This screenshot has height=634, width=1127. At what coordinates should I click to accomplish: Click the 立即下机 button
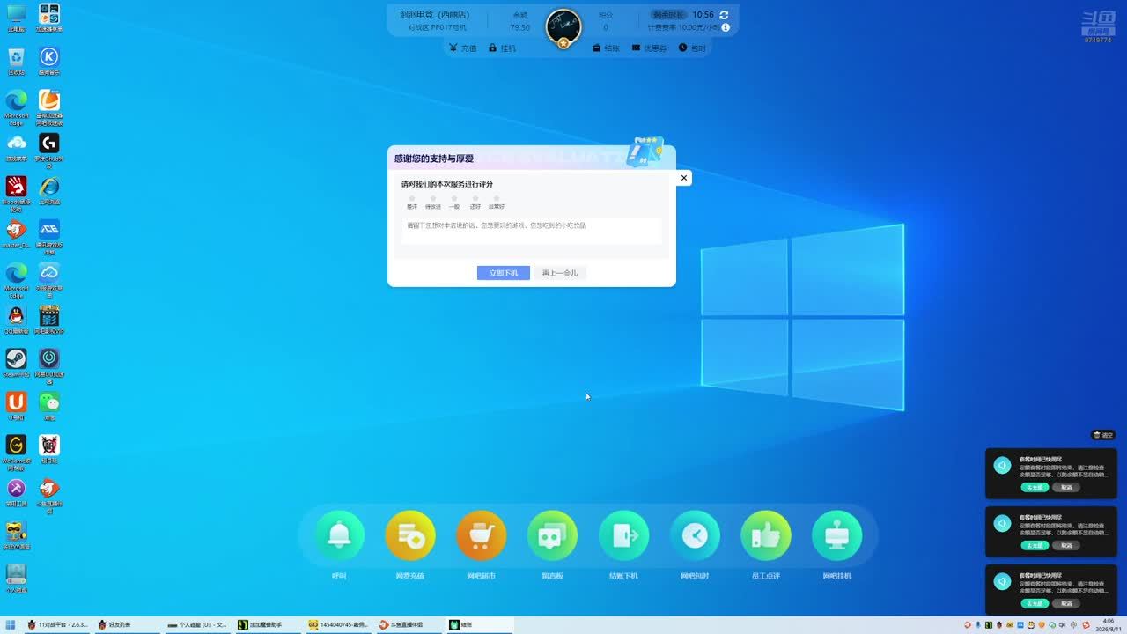[504, 273]
